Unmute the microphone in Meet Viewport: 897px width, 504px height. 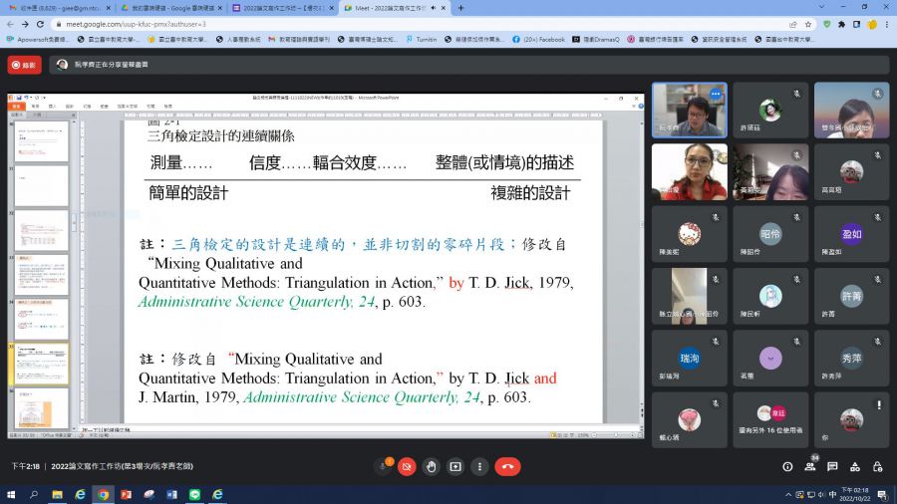click(x=383, y=466)
